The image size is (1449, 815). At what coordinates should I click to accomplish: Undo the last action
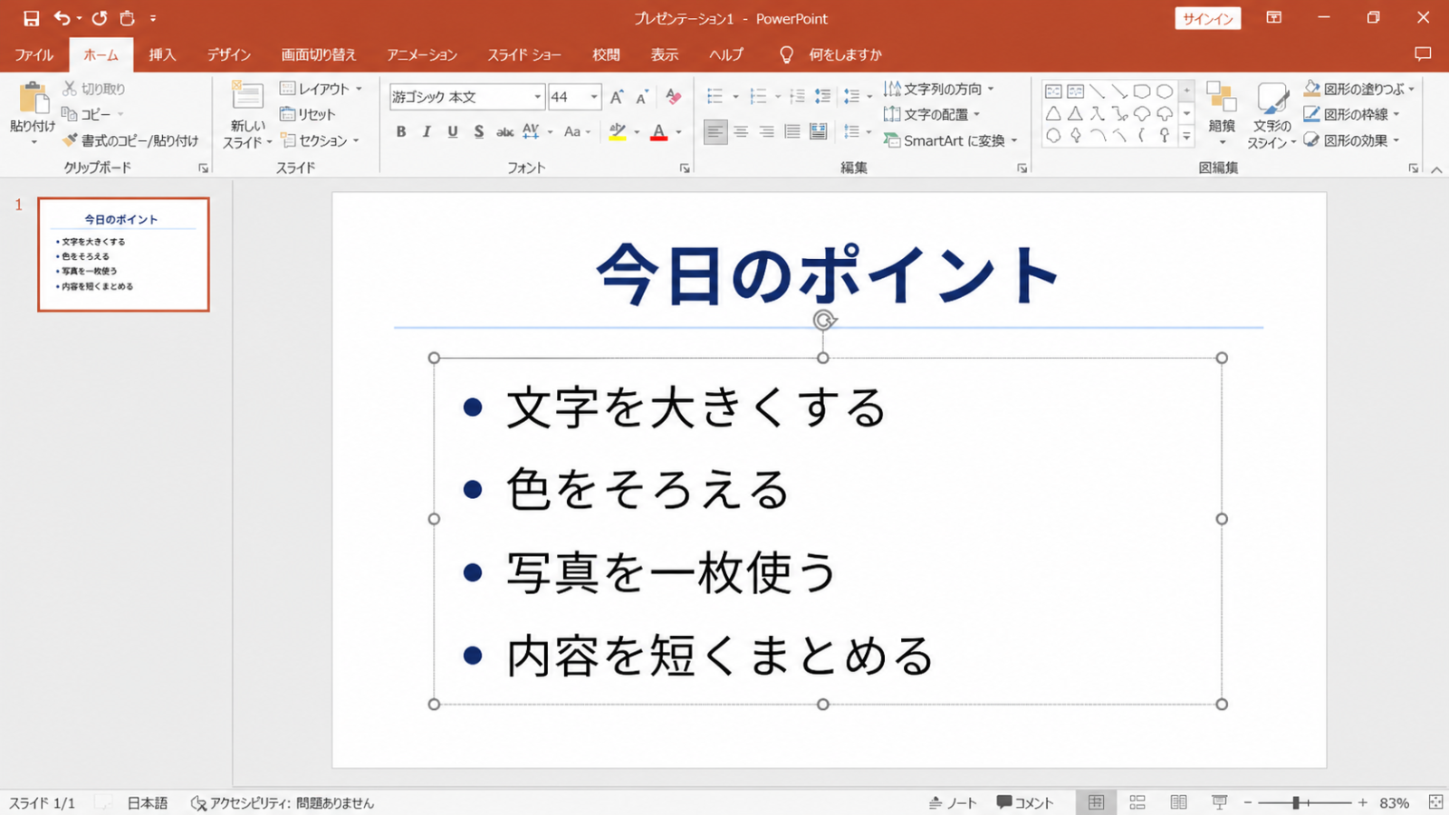click(x=62, y=18)
